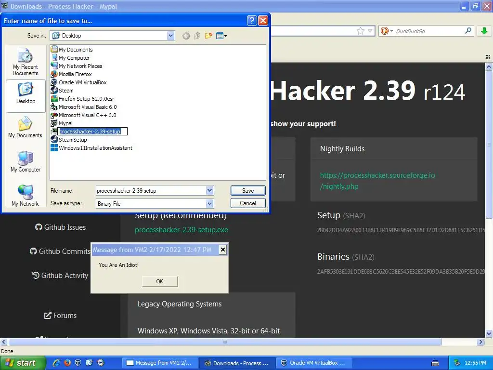Image resolution: width=493 pixels, height=370 pixels.
Task: Open the Forums sidebar link
Action: click(x=60, y=315)
